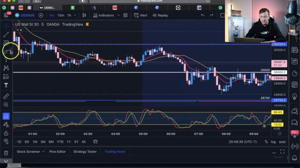Open the candlestick chart type selector
Image resolution: width=300 pixels, height=168 pixels.
tap(84, 15)
